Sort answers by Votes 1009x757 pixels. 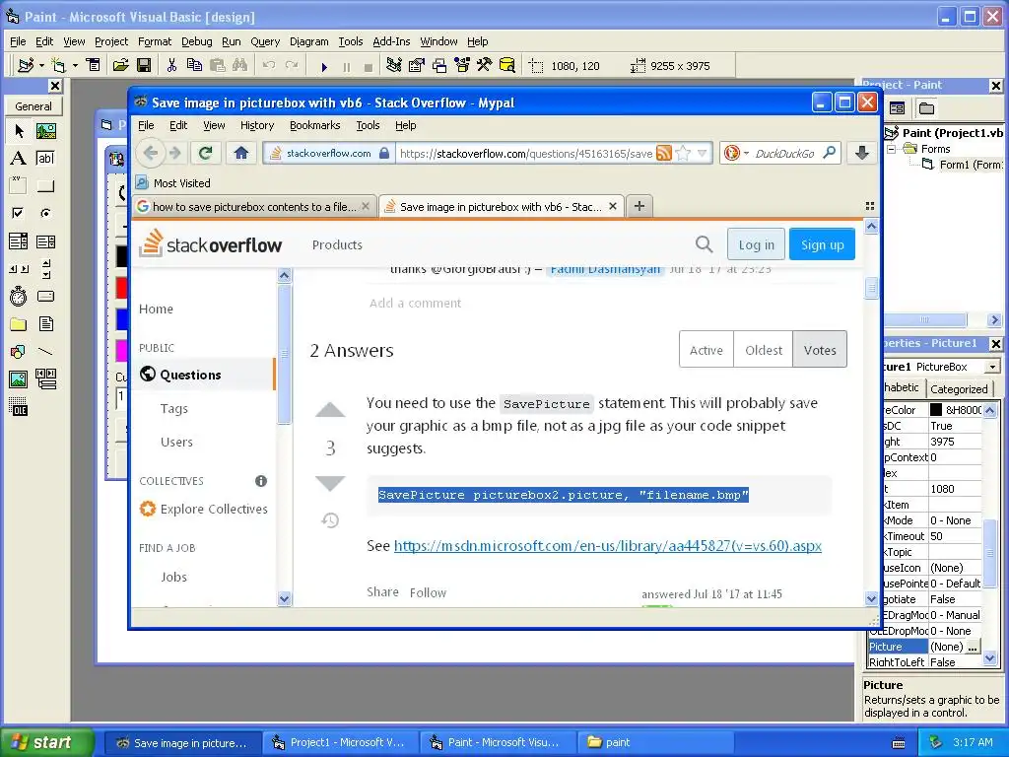click(x=820, y=350)
